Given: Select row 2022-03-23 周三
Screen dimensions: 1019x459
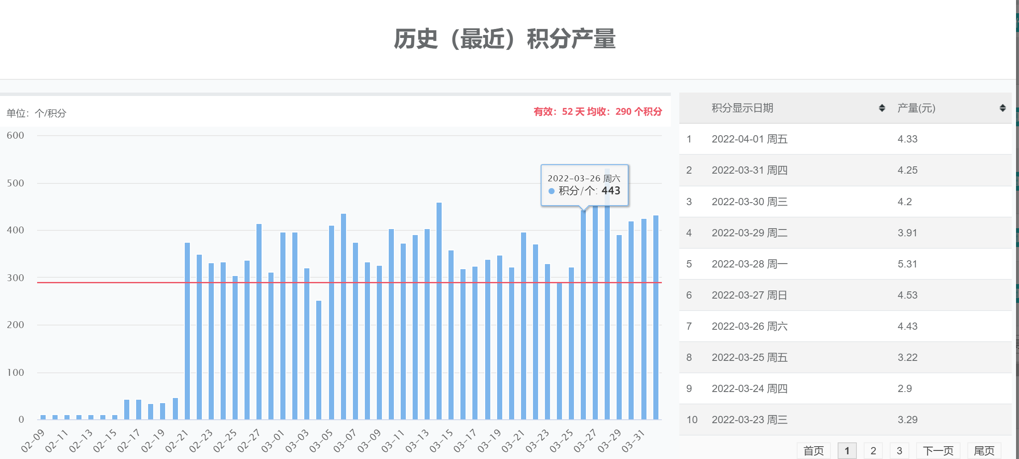Looking at the screenshot, I should [845, 419].
